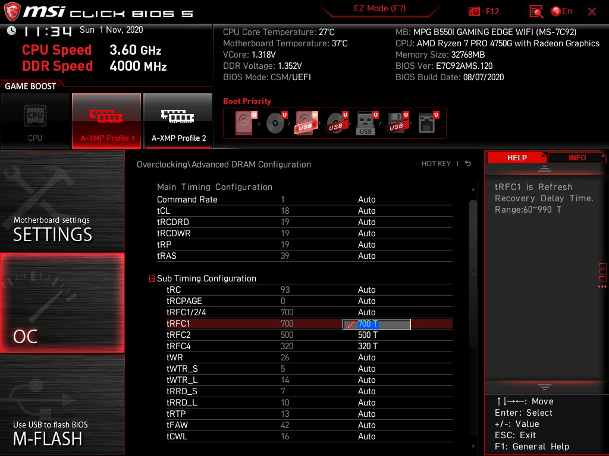
Task: Collapse the Sub Timing Configuration section
Action: pyautogui.click(x=152, y=278)
